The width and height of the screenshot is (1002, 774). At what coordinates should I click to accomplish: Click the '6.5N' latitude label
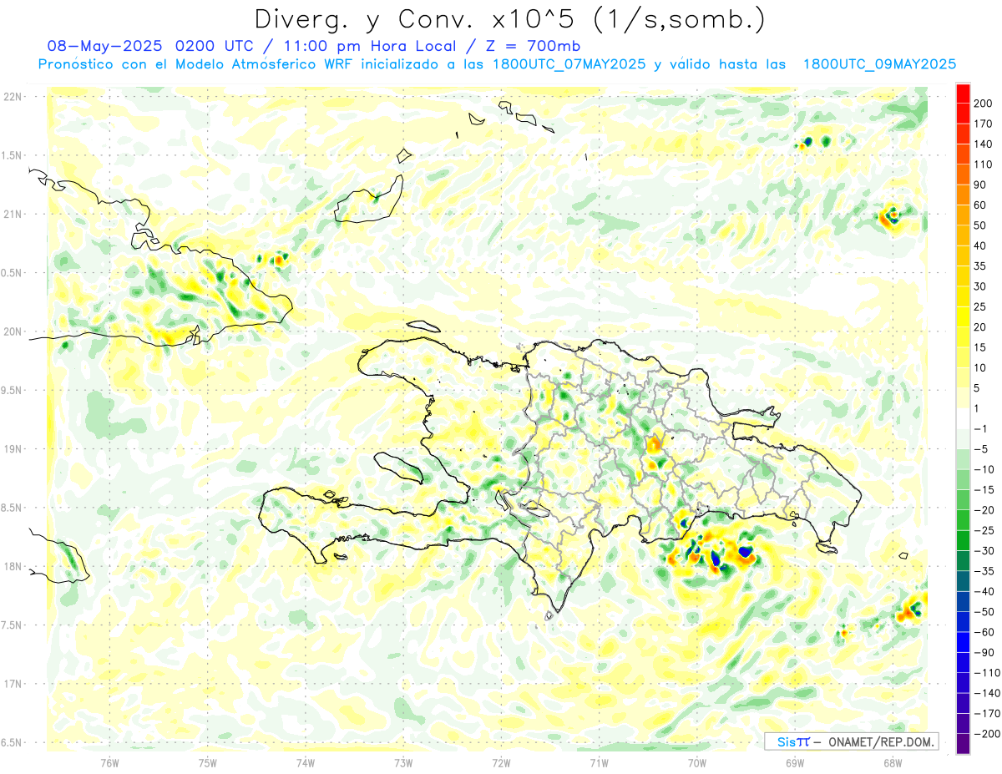click(x=13, y=742)
